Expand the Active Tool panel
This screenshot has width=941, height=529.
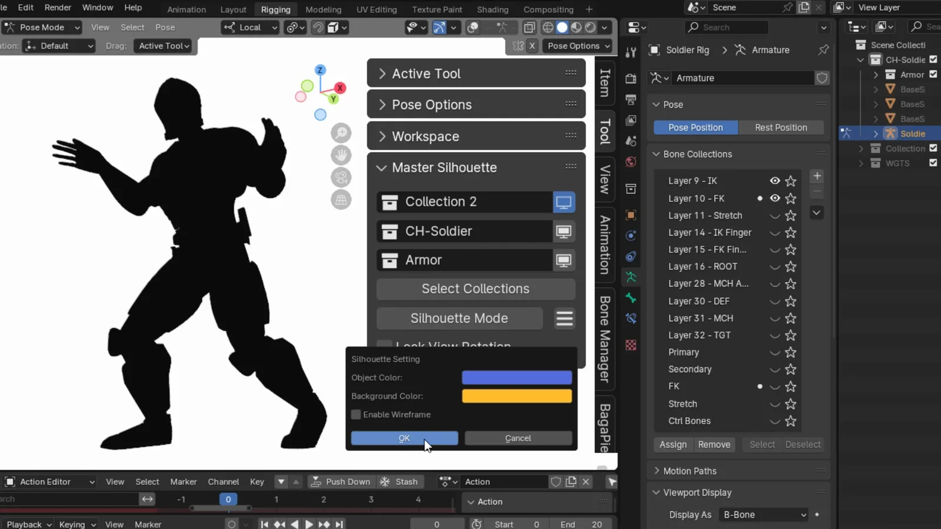click(426, 73)
